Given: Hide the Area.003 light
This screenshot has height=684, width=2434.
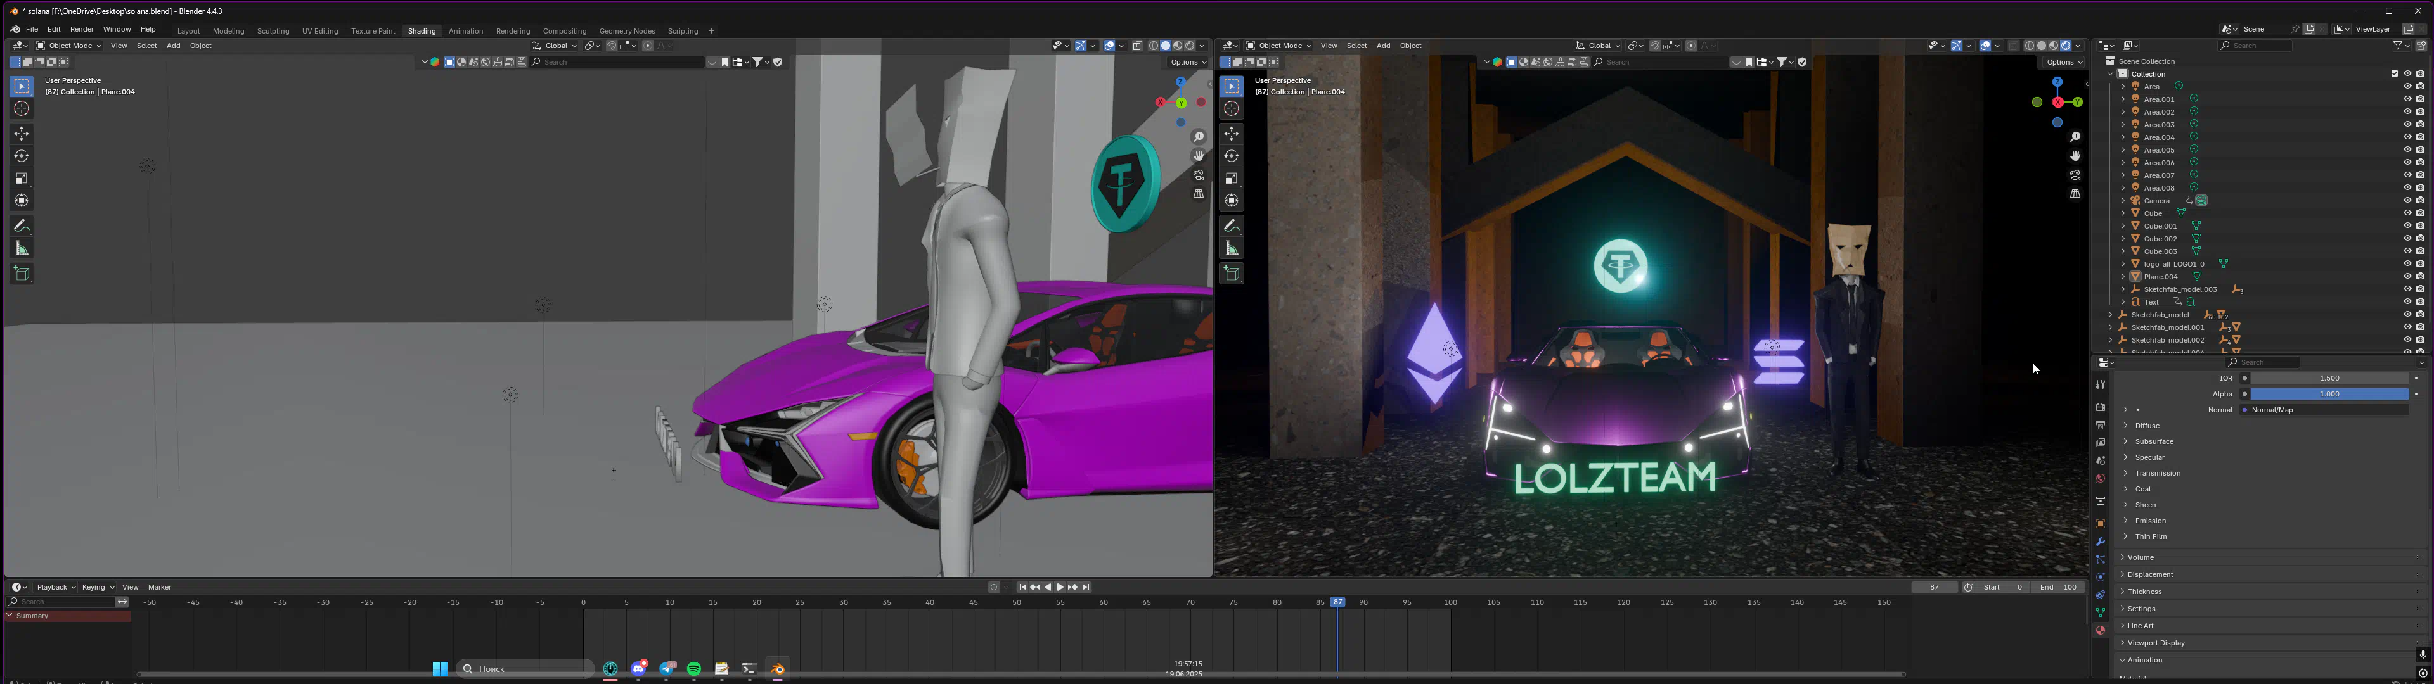Looking at the screenshot, I should click(x=2407, y=125).
